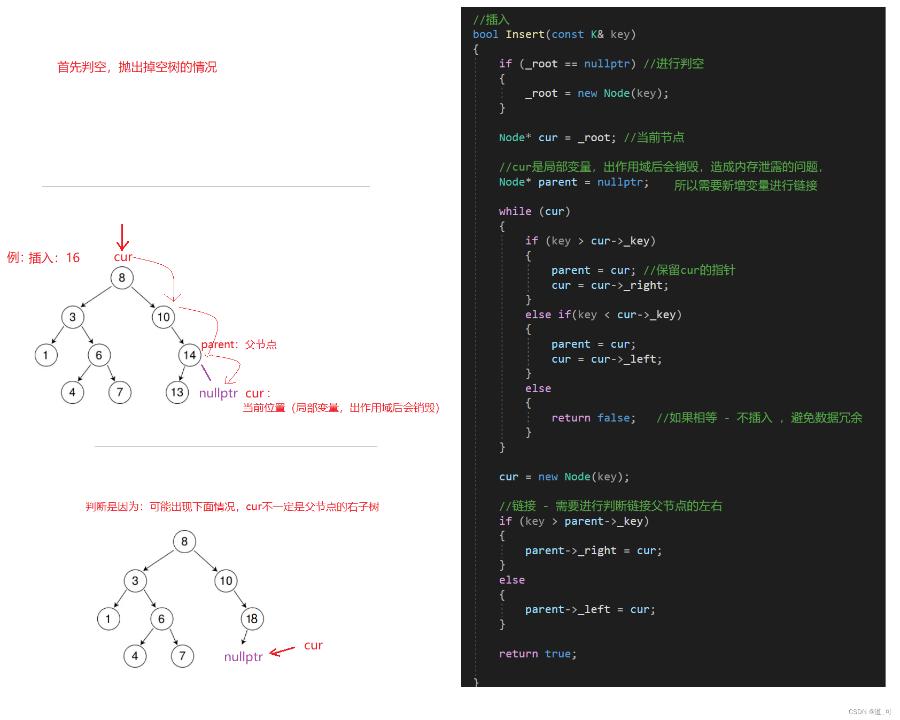Click node 18 in the lower tree
Image resolution: width=900 pixels, height=720 pixels.
click(x=251, y=618)
